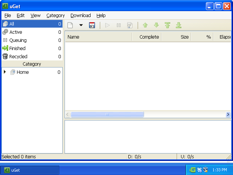Create a new download with the blank page icon
The height and width of the screenshot is (175, 233).
click(x=70, y=25)
